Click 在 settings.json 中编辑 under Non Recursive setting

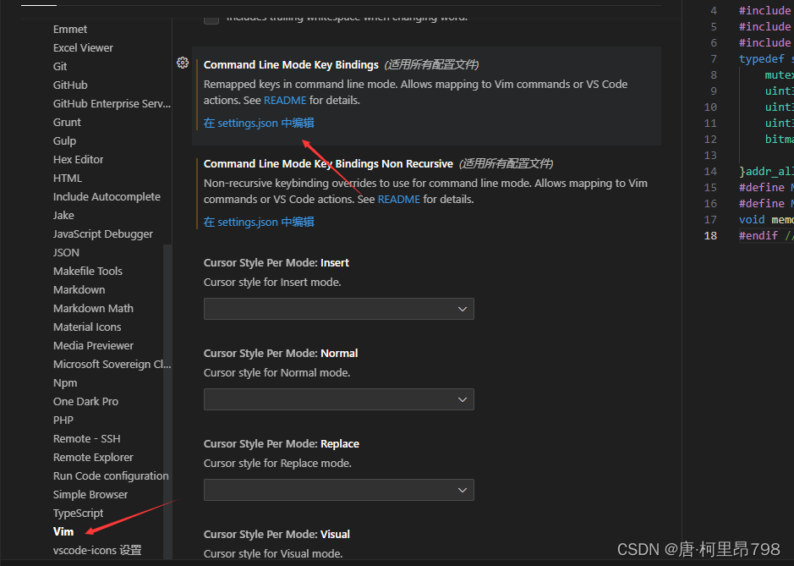click(258, 222)
